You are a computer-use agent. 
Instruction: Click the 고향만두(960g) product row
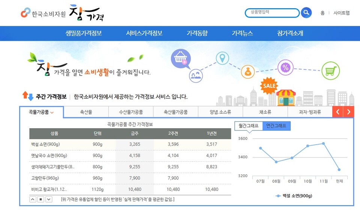click(130, 178)
